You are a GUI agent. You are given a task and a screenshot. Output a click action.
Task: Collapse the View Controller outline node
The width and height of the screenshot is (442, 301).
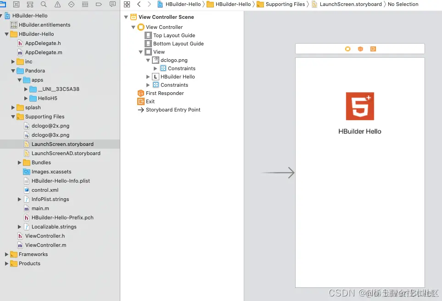(133, 28)
